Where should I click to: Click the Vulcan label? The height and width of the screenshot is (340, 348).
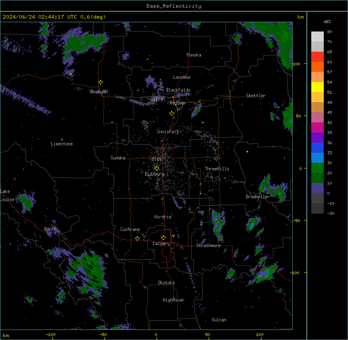pos(219,320)
